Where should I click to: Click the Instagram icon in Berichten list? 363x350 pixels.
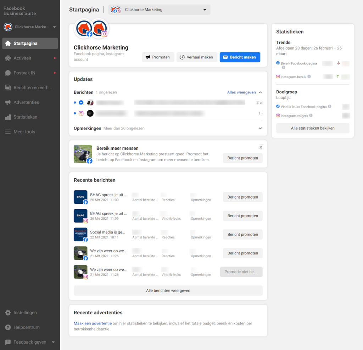81,113
